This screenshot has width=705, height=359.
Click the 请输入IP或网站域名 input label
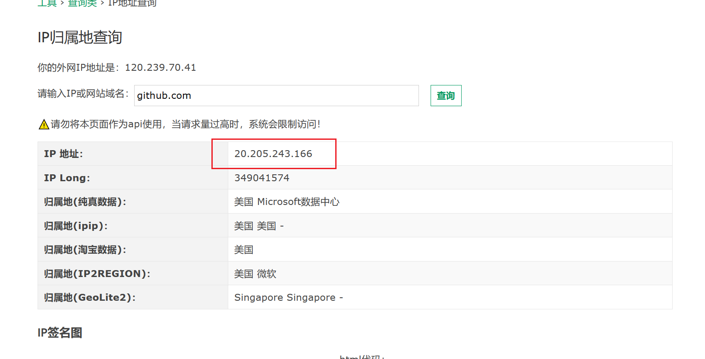click(83, 94)
